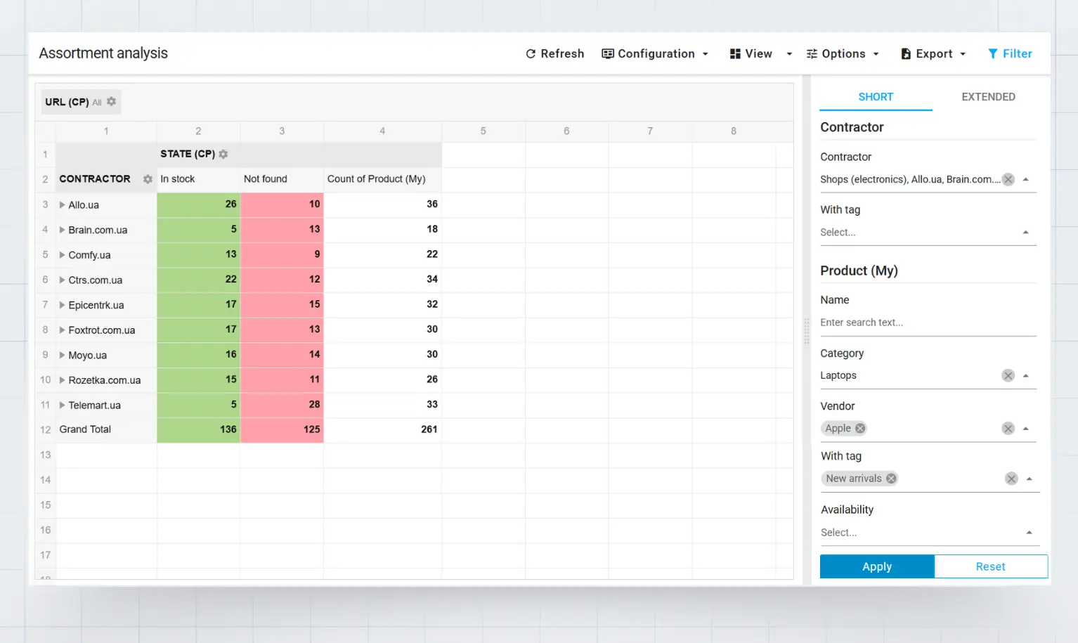This screenshot has width=1078, height=643.
Task: Toggle the Filter panel
Action: pos(1010,54)
